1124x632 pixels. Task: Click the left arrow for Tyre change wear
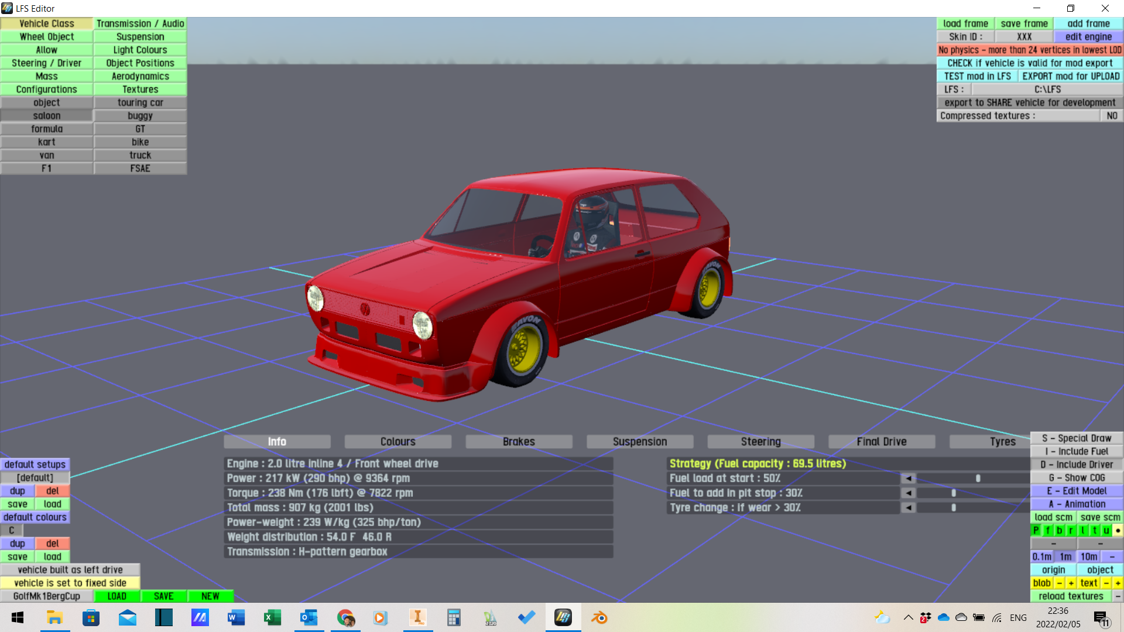pyautogui.click(x=908, y=507)
